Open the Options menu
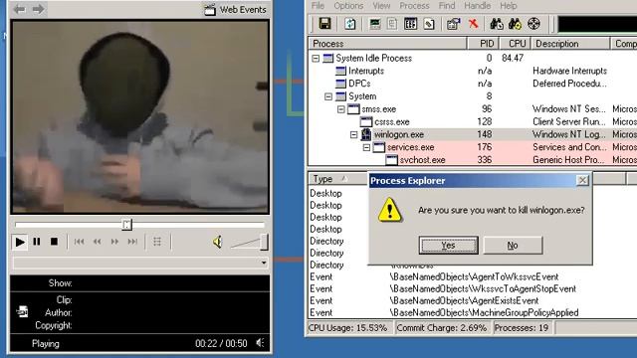 (348, 6)
